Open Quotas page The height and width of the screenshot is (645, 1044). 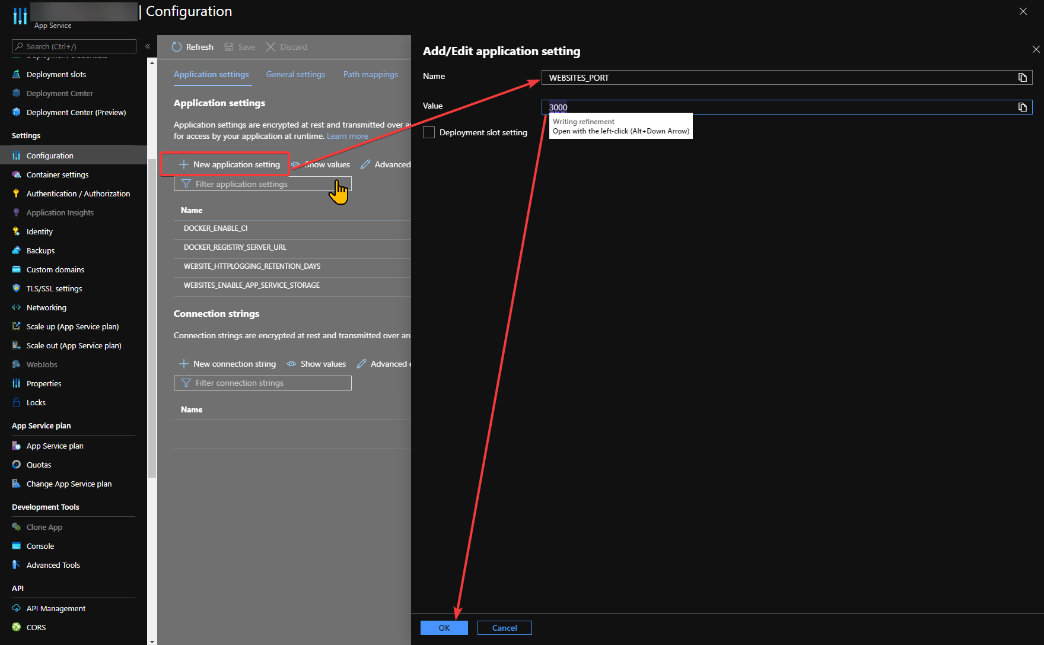point(39,465)
